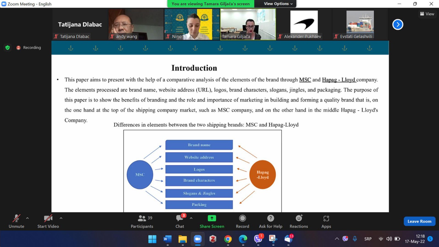Viewport: 439px width, 247px height.
Task: Open the Snipping Tool taskbar icon
Action: 273,239
